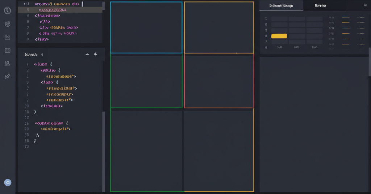Open the grid layout icon in the sidebar
Viewport: 371px width, 194px height.
pyautogui.click(x=7, y=50)
